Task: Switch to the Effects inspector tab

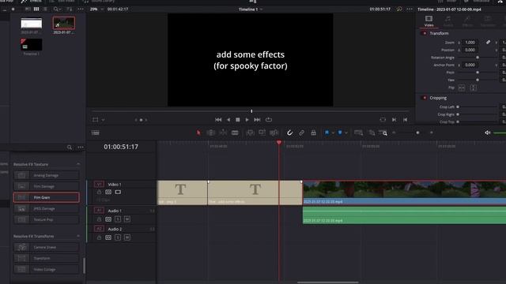Action: tap(467, 21)
